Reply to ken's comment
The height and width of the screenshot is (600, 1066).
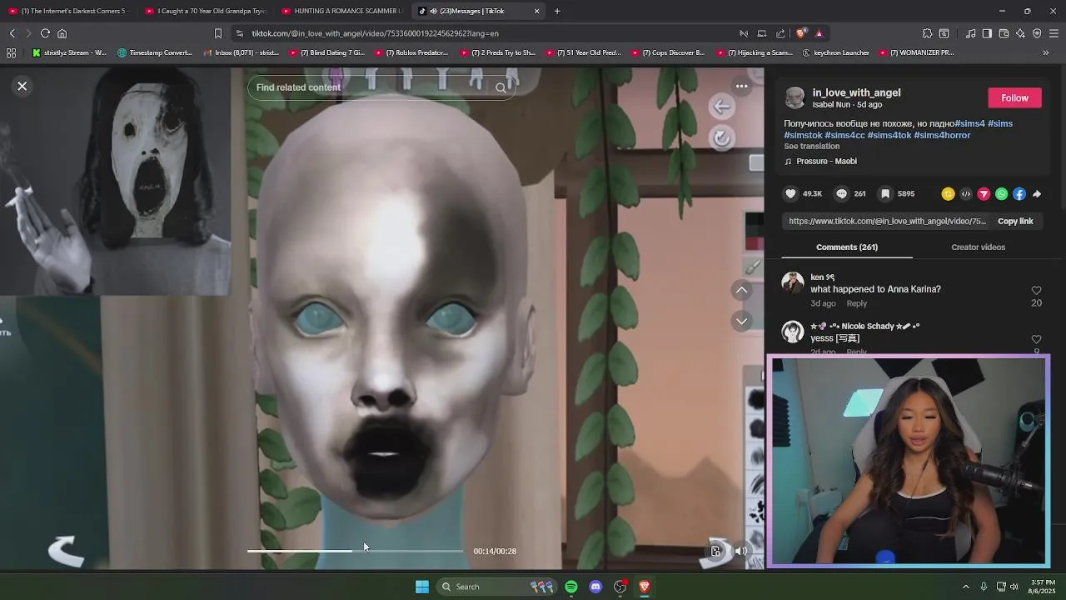pos(856,304)
